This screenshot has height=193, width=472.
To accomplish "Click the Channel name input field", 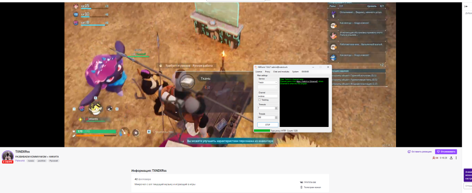I will tap(267, 96).
